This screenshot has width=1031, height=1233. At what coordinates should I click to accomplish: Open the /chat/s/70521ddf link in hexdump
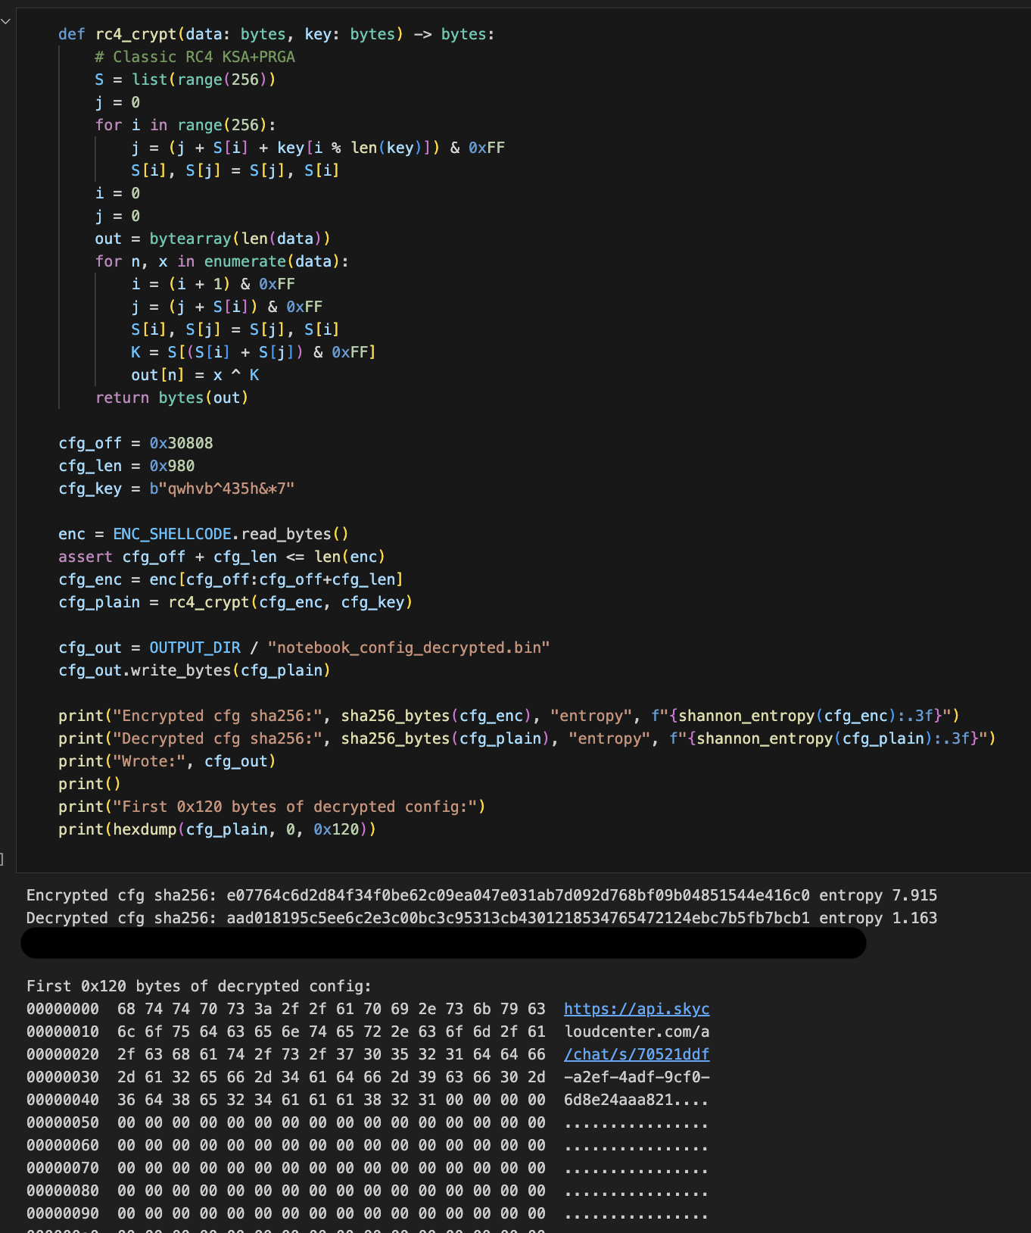[636, 1054]
